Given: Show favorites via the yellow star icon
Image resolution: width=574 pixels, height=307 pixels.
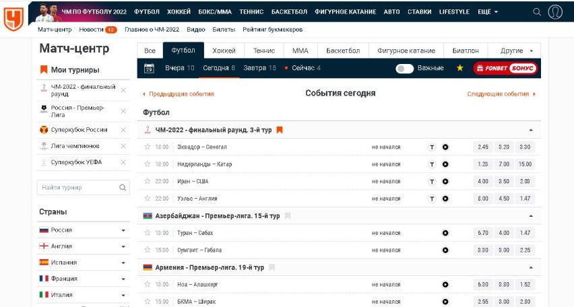Looking at the screenshot, I should coord(459,68).
